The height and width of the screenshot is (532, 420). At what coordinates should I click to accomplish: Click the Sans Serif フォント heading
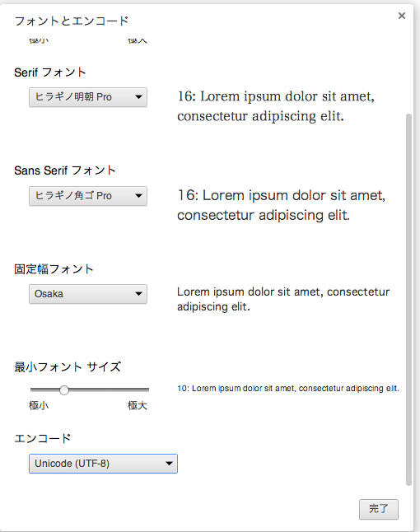click(65, 170)
